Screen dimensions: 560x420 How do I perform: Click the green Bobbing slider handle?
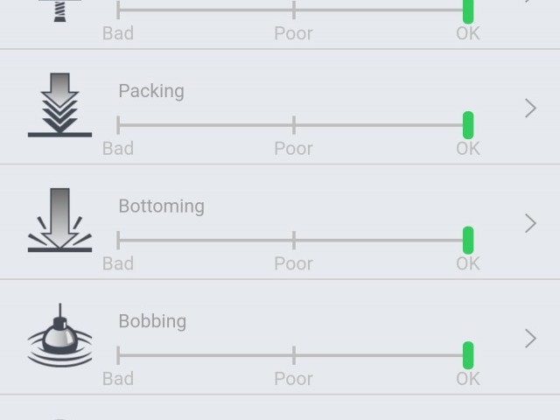coord(468,355)
